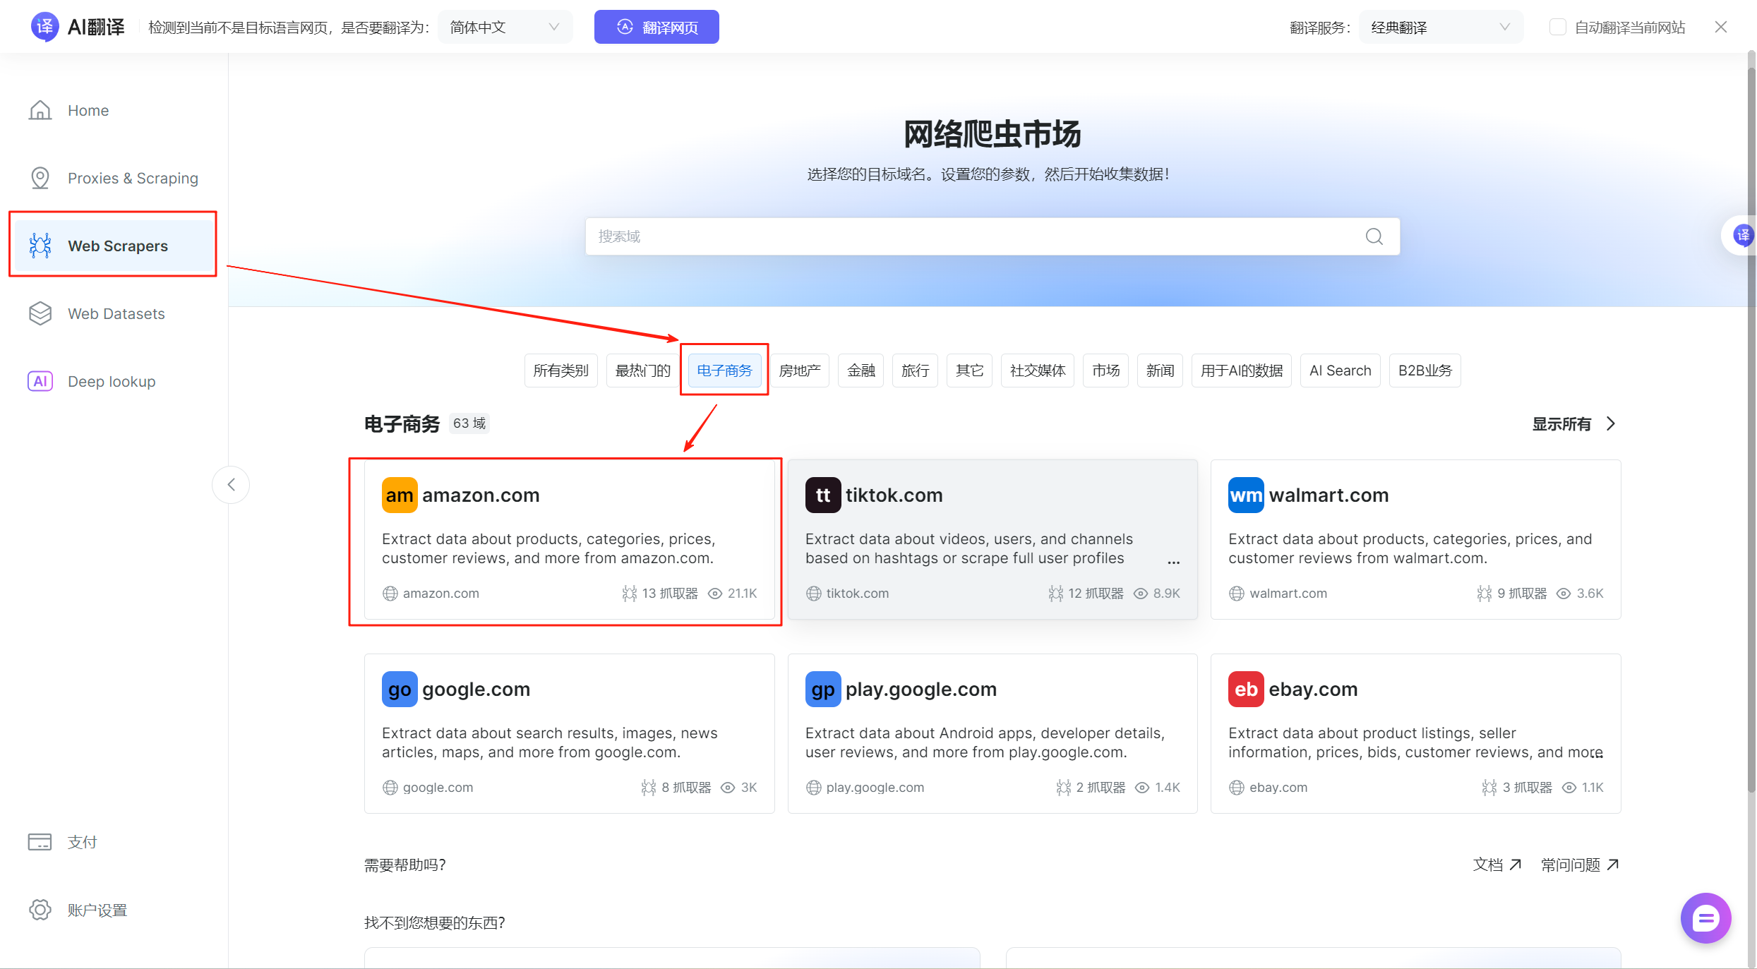This screenshot has height=969, width=1757.
Task: Click eye views icon on ebay card
Action: coord(1569,788)
